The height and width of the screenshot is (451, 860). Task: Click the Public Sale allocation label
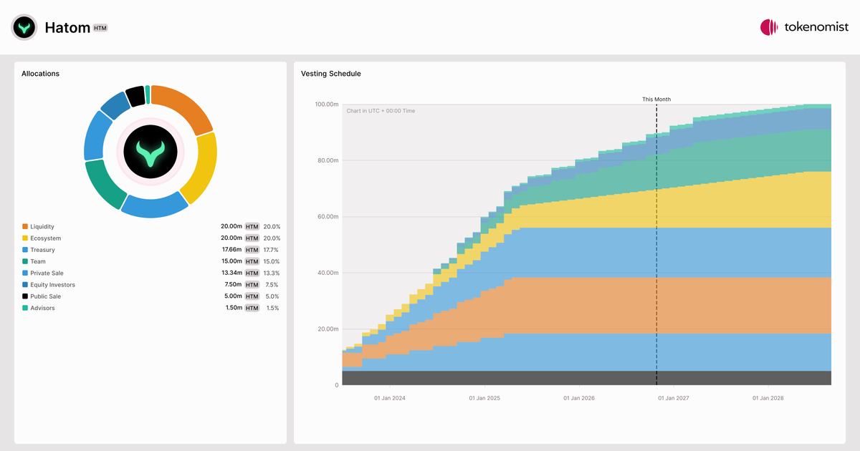pos(46,296)
